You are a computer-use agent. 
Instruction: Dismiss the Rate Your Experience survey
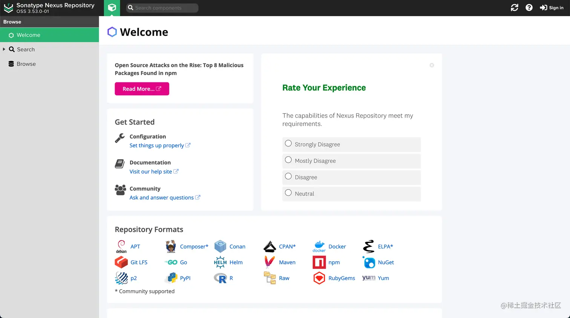(432, 65)
